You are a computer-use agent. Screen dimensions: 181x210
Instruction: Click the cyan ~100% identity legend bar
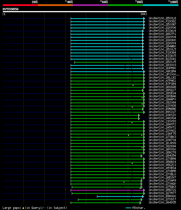pos(161,5)
